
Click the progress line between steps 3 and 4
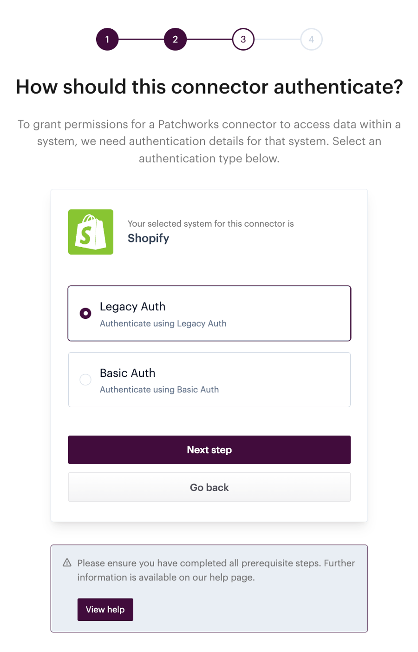point(277,39)
